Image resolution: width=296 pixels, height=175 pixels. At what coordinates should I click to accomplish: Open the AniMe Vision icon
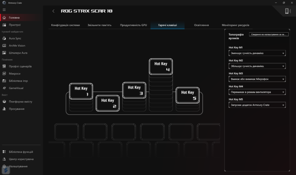pyautogui.click(x=4, y=46)
